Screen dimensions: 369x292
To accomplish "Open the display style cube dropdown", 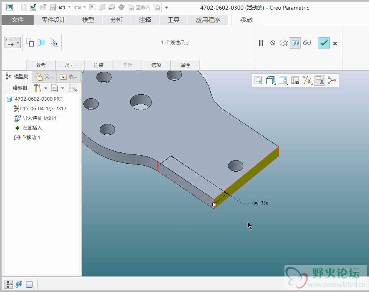I will pyautogui.click(x=270, y=80).
